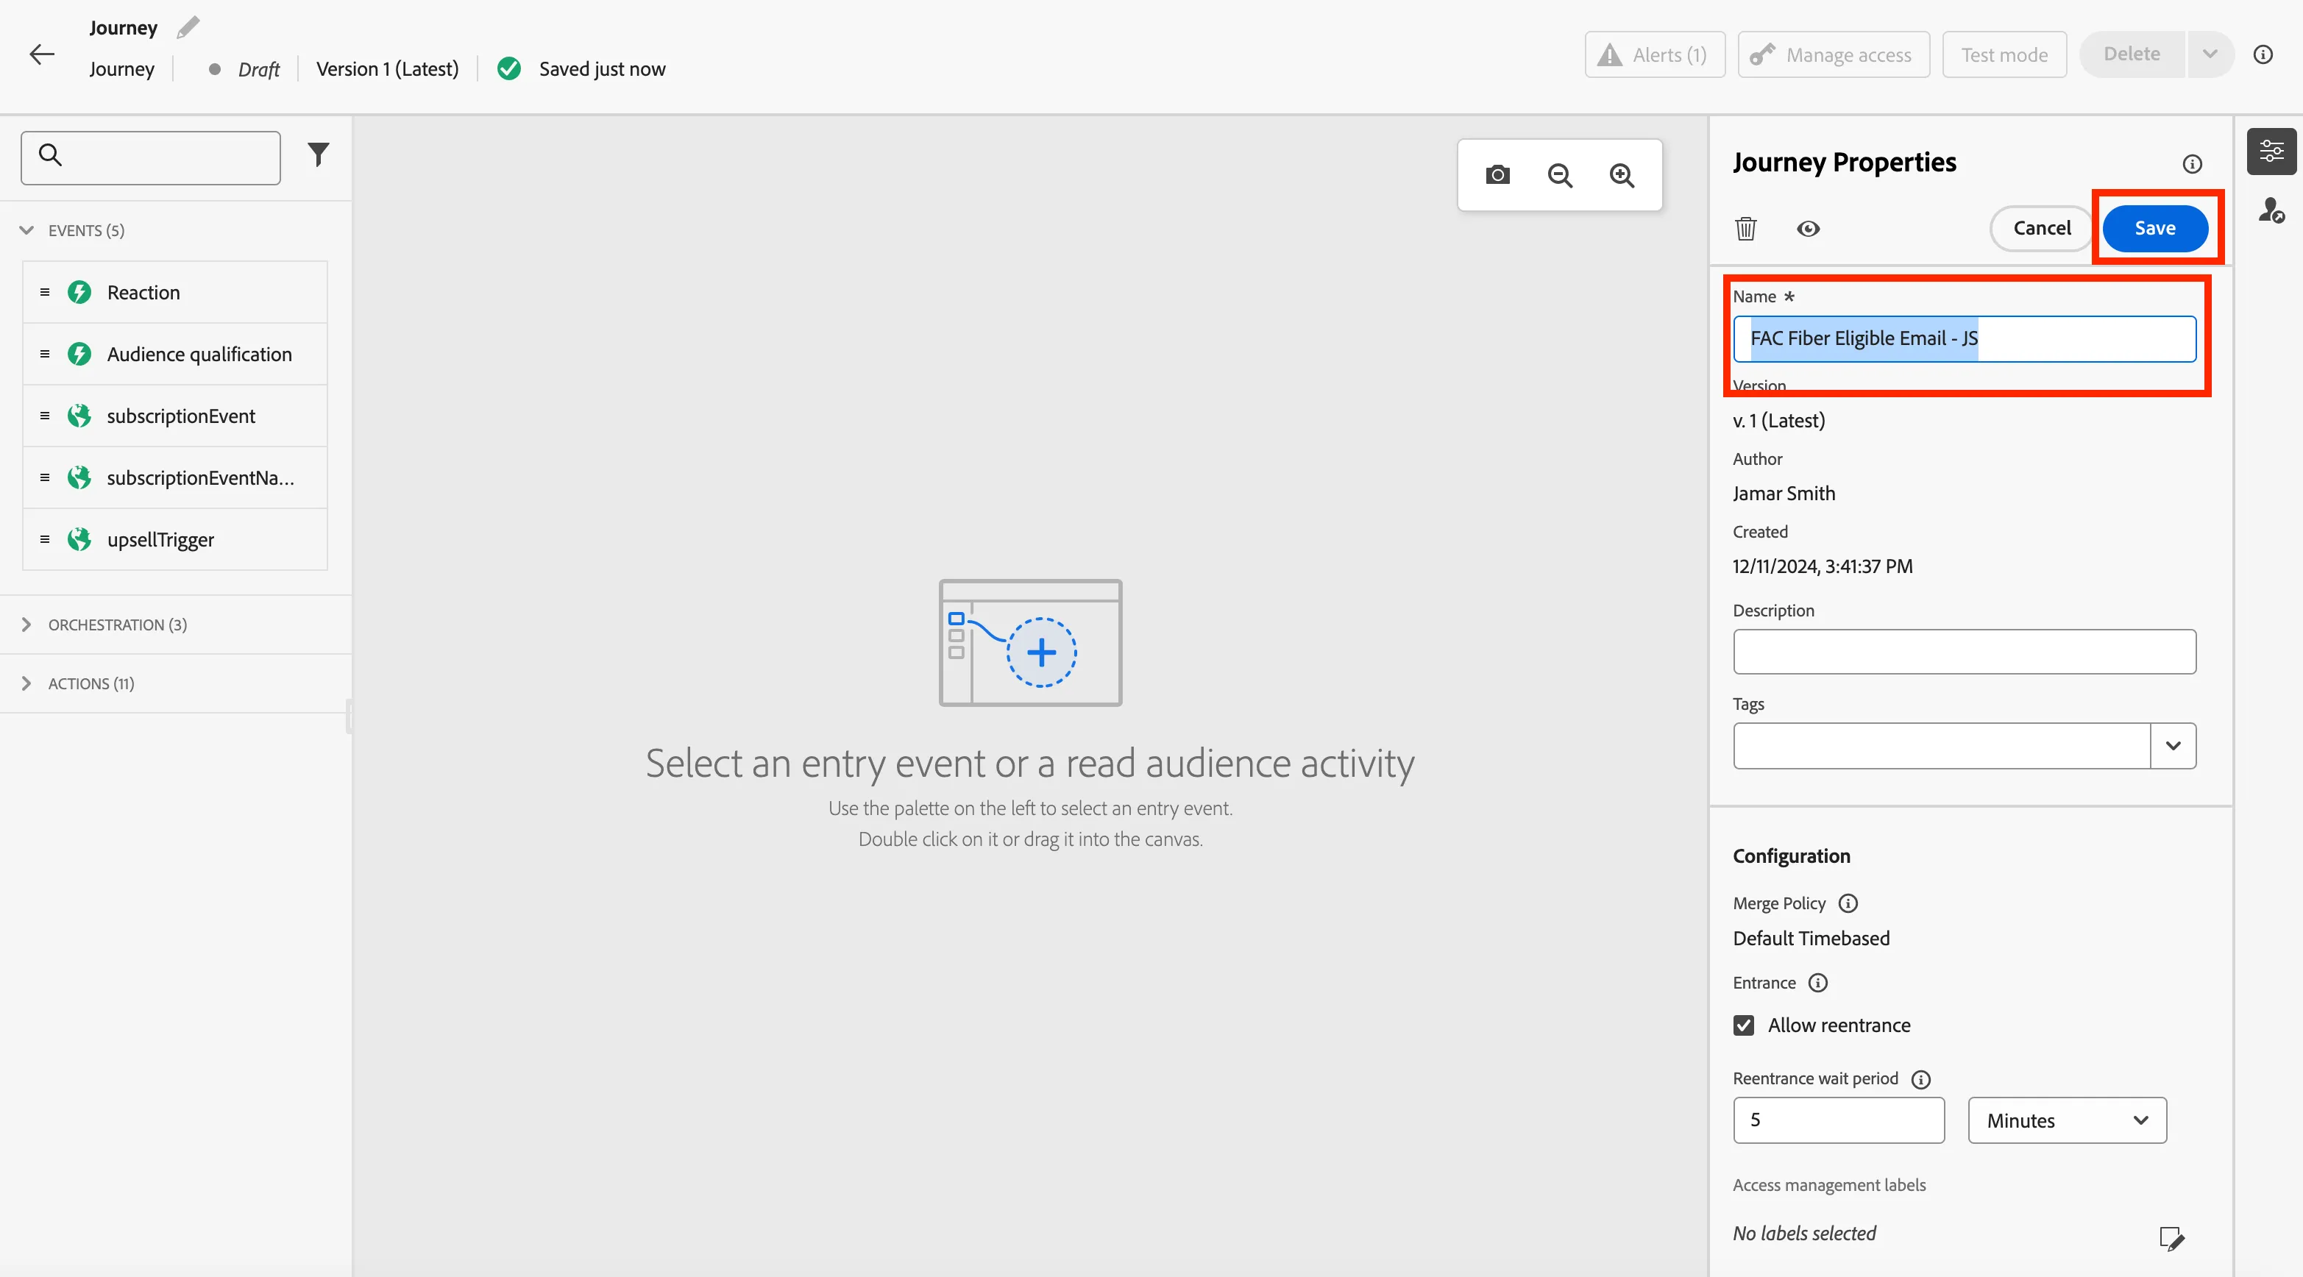Viewport: 2303px width, 1277px height.
Task: Open the user access side panel icon
Action: pyautogui.click(x=2271, y=211)
